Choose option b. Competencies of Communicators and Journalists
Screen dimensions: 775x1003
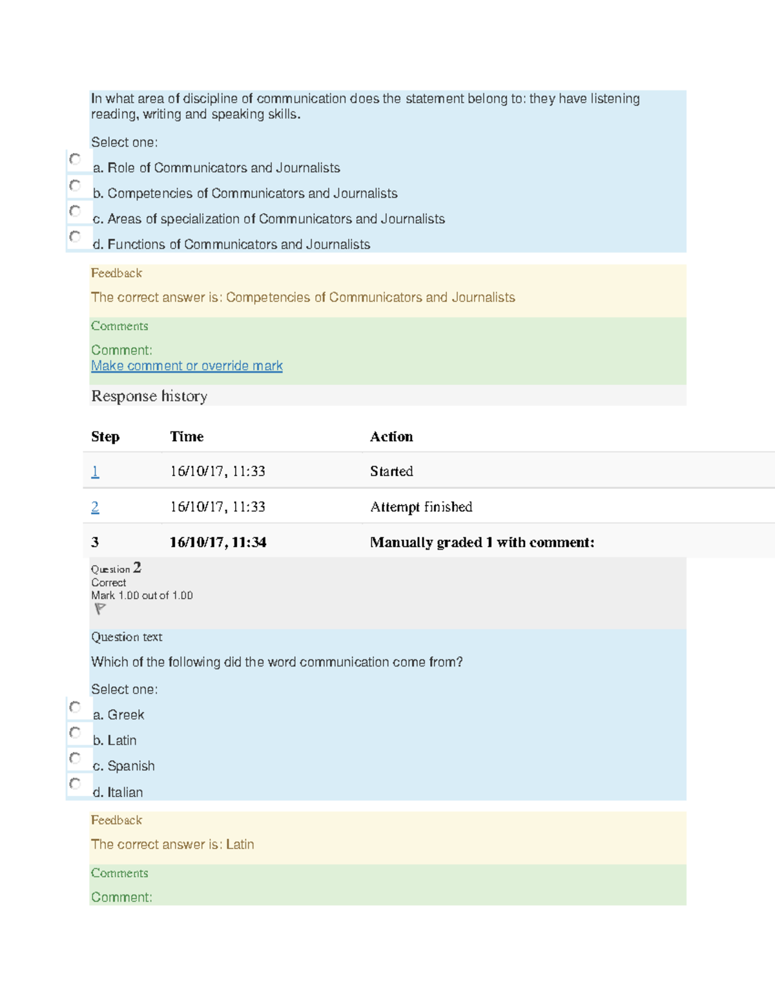pyautogui.click(x=75, y=185)
